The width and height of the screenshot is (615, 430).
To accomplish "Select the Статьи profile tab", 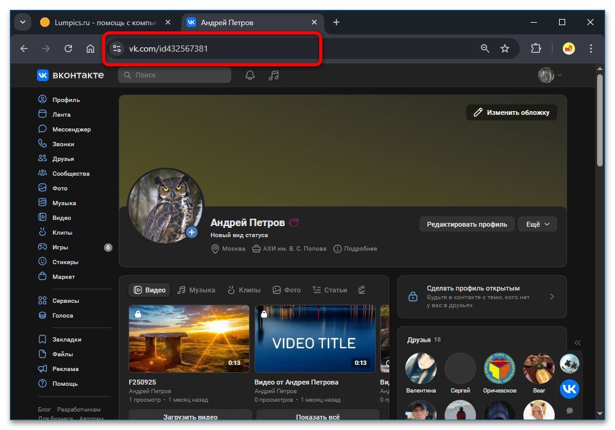I will (330, 290).
